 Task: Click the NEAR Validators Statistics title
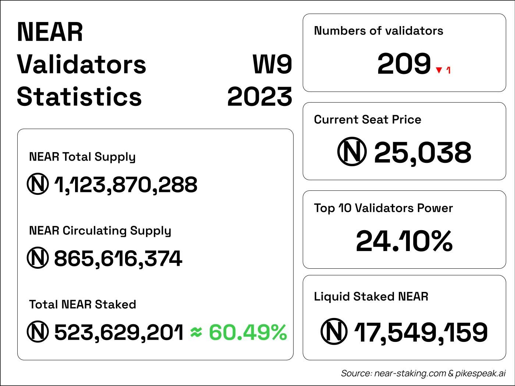[x=82, y=64]
